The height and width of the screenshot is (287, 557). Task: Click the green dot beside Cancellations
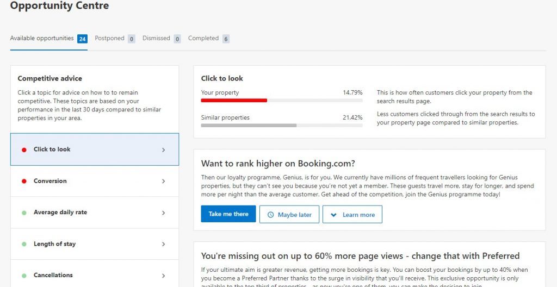click(x=24, y=276)
